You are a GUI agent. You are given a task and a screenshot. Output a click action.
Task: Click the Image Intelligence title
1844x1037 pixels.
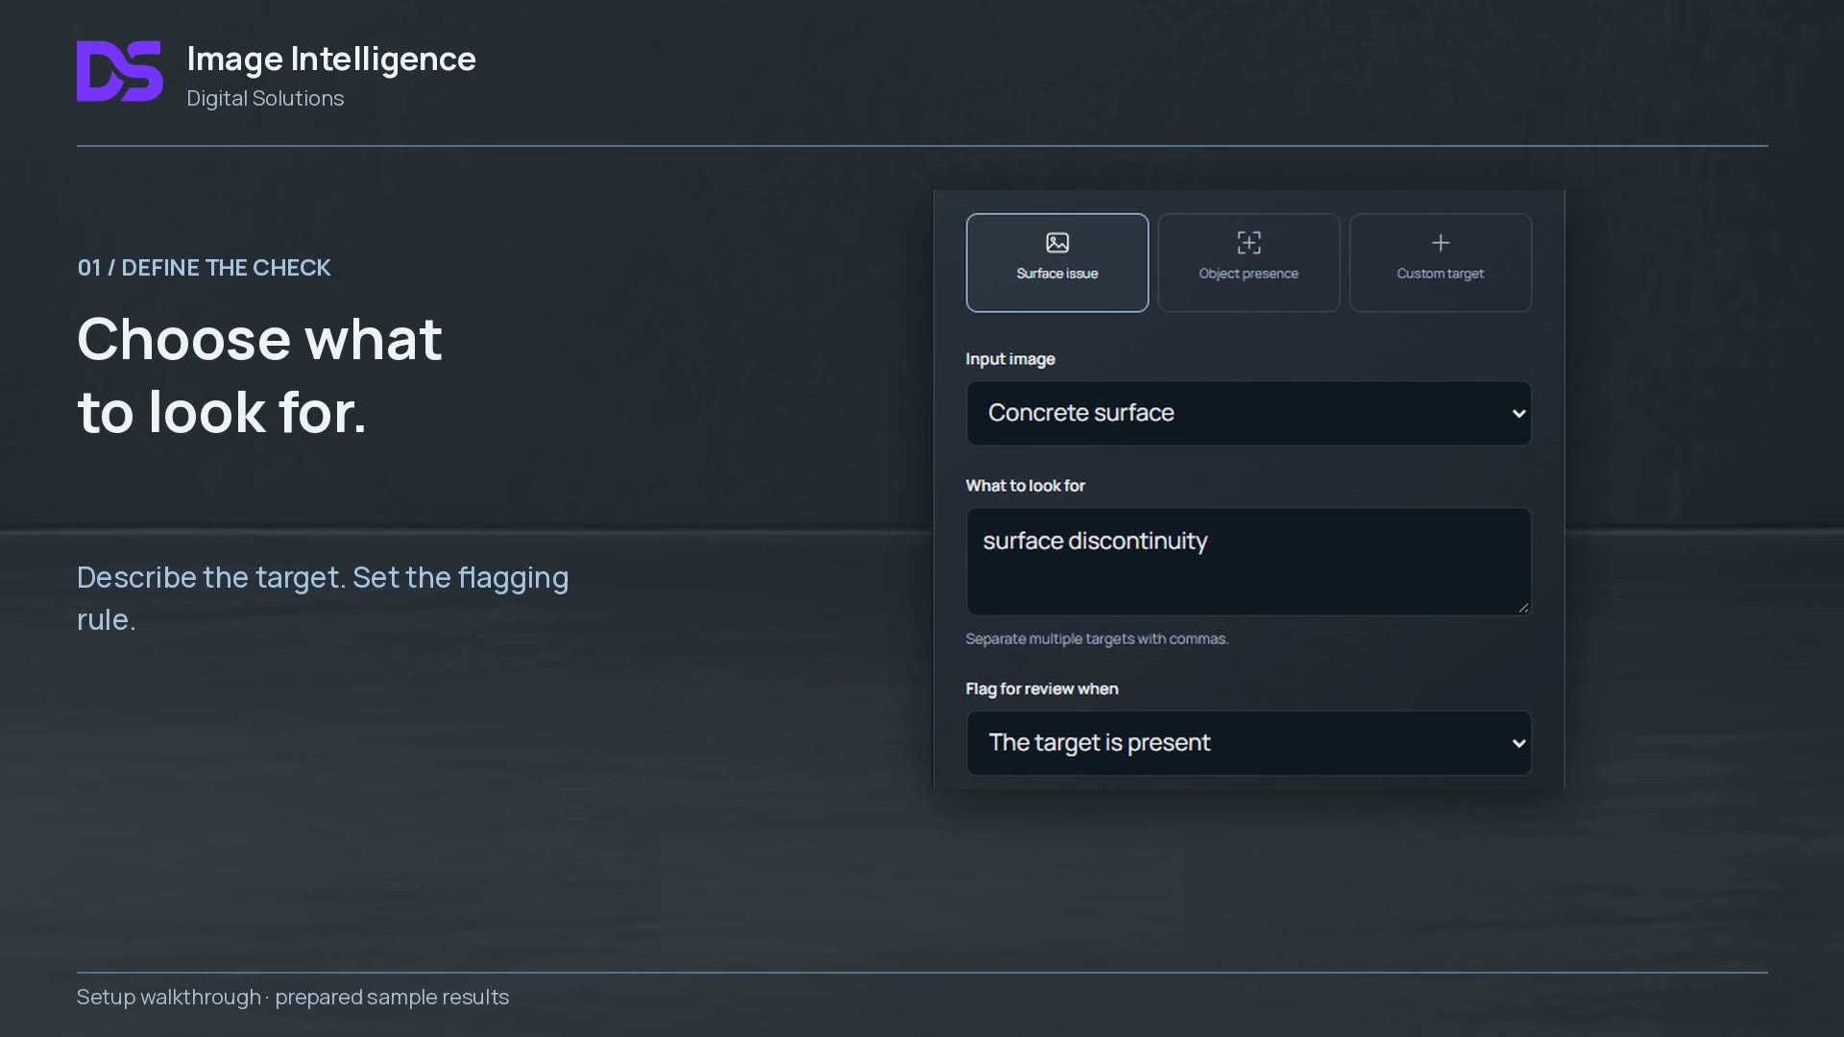(331, 59)
